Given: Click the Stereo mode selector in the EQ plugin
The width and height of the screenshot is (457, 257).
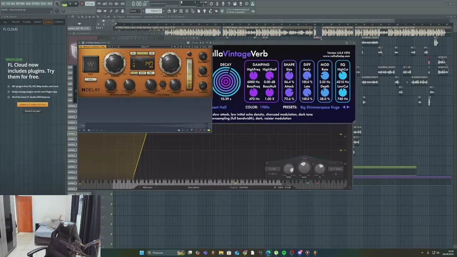Looking at the screenshot, I should (x=336, y=169).
